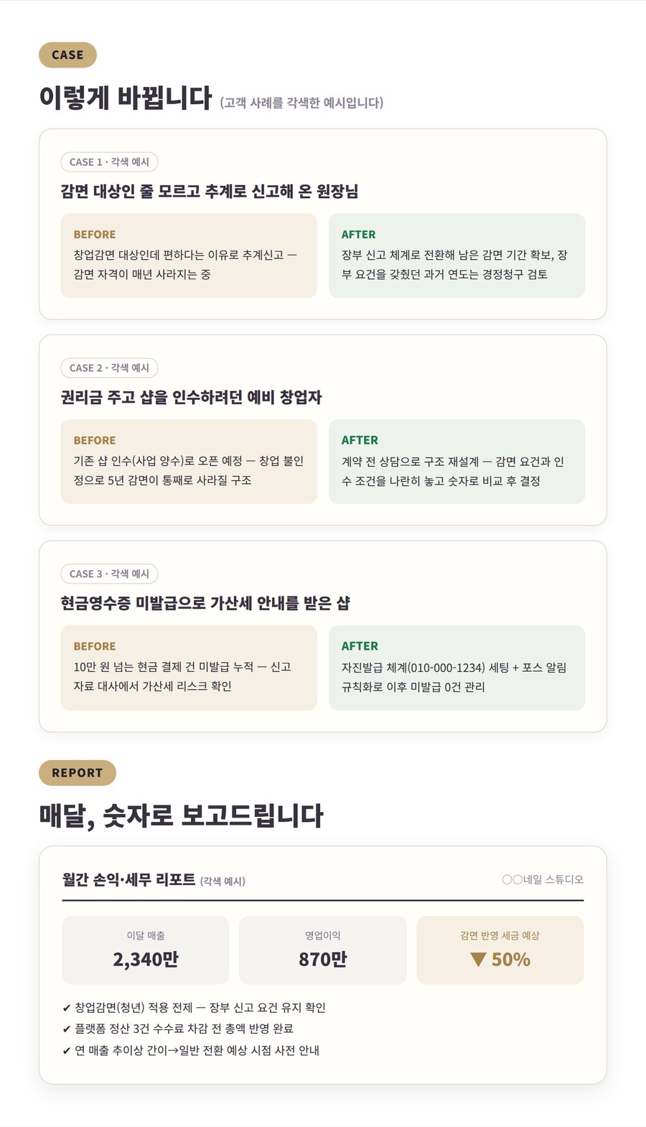The height and width of the screenshot is (1127, 646).
Task: Select the CASE 2 · 각색 예시 tag
Action: click(109, 368)
